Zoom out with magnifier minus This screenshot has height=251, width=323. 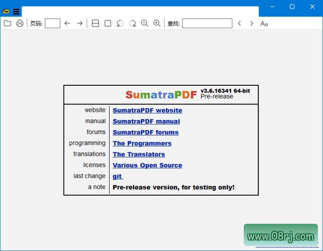click(145, 24)
